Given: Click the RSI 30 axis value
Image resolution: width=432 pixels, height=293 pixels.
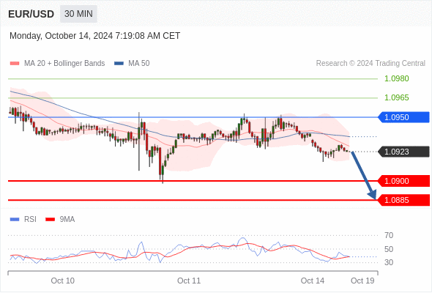Looking at the screenshot, I should tap(389, 262).
